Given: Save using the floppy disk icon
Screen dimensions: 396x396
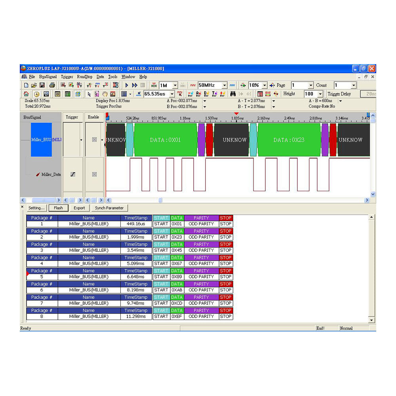Looking at the screenshot, I should tap(42, 86).
